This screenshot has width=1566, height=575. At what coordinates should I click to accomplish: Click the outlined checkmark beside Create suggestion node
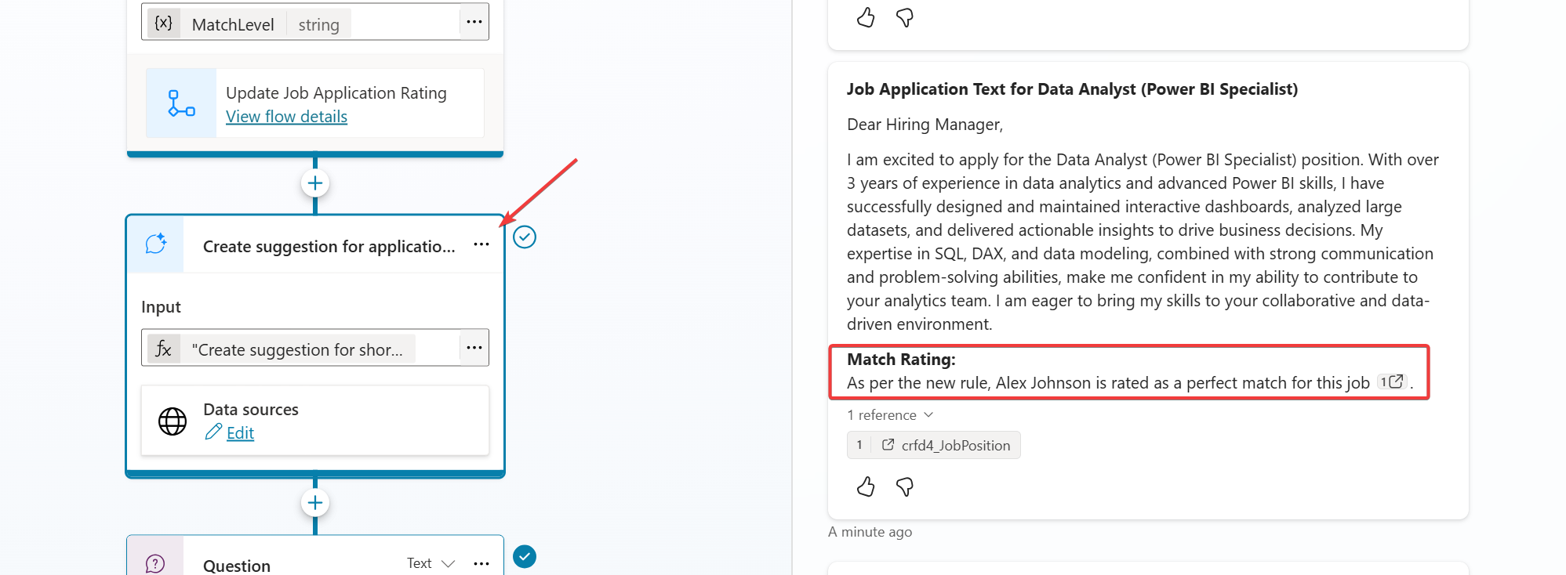[525, 237]
